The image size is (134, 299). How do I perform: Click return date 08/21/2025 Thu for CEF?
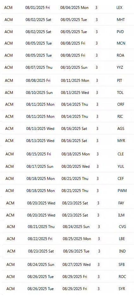coord(75,179)
